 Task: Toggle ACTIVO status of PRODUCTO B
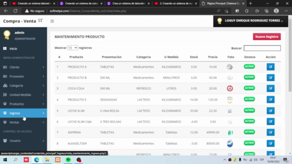tap(249, 77)
